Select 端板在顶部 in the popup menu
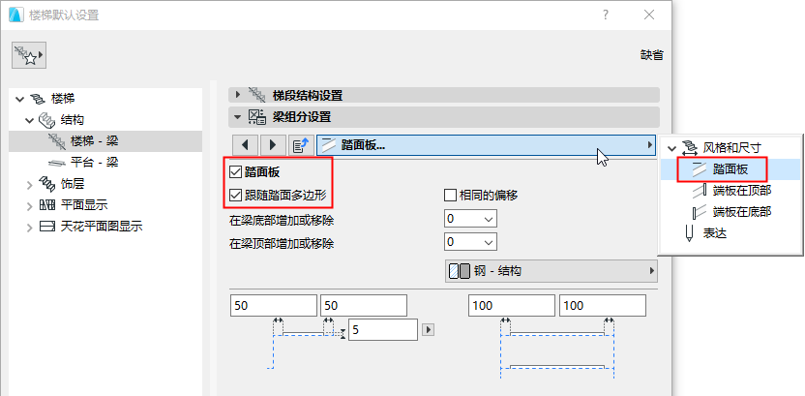This screenshot has height=396, width=805. 731,191
